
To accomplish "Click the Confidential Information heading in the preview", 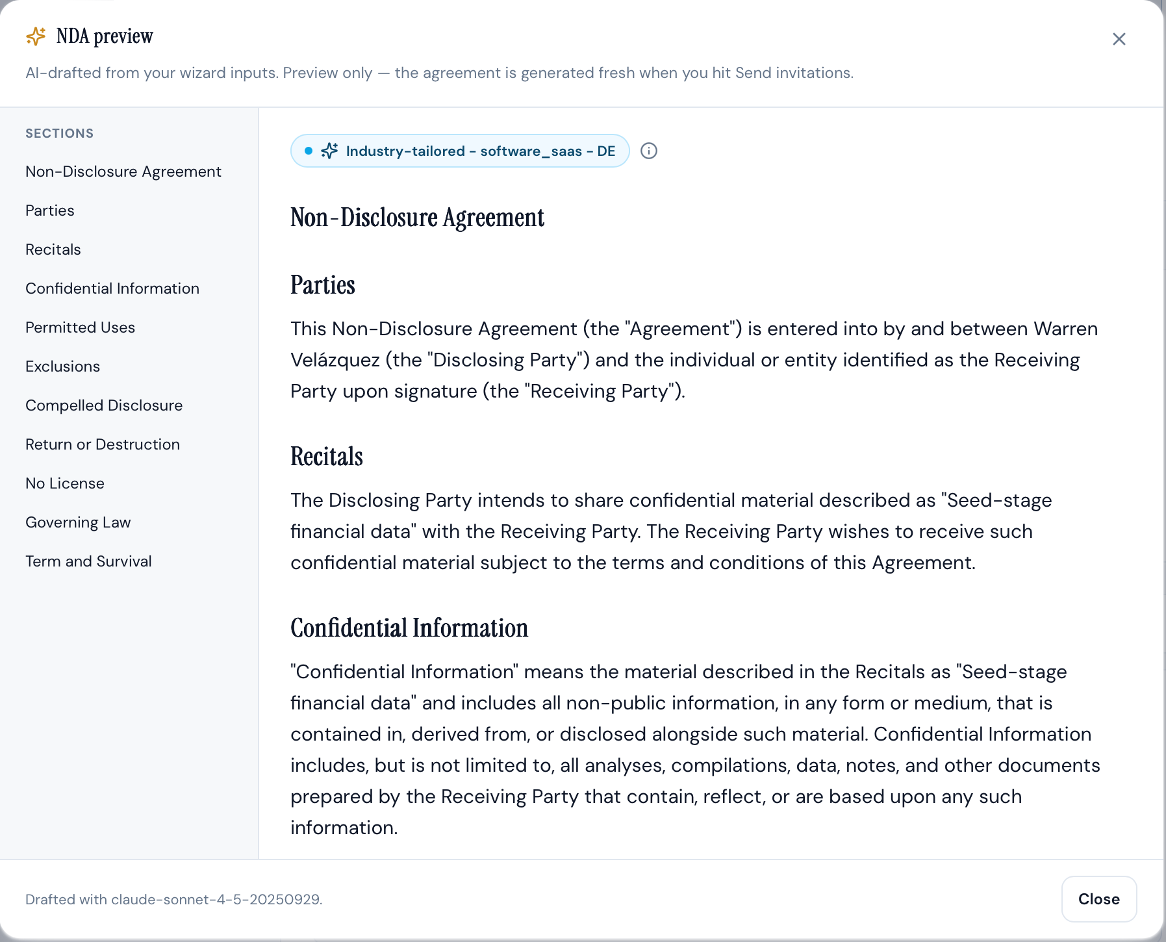I will (x=409, y=628).
